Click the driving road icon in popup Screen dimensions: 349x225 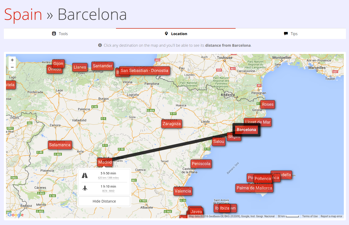[85, 175]
